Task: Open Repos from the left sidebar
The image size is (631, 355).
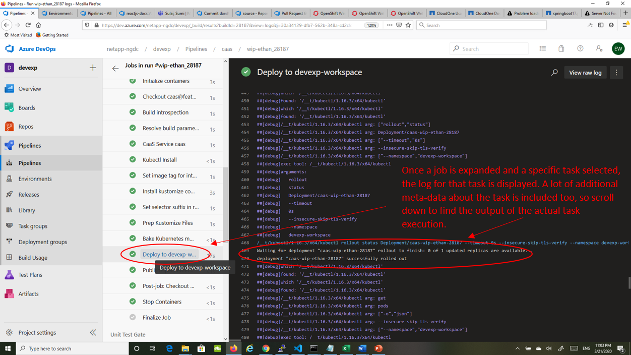Action: (x=26, y=127)
